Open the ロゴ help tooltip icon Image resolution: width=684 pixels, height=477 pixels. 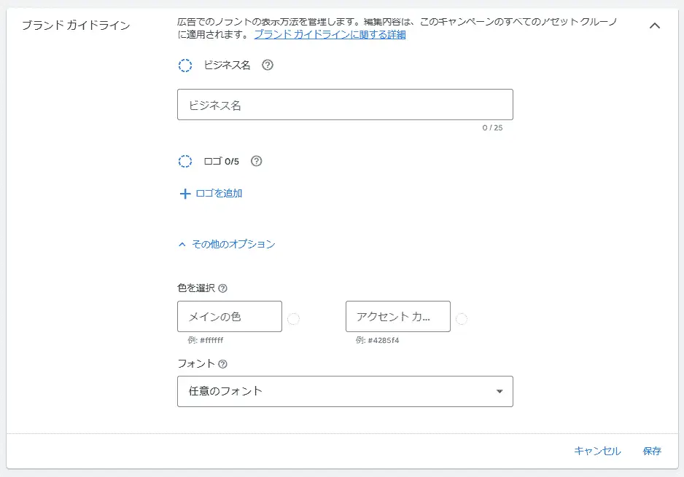(256, 161)
